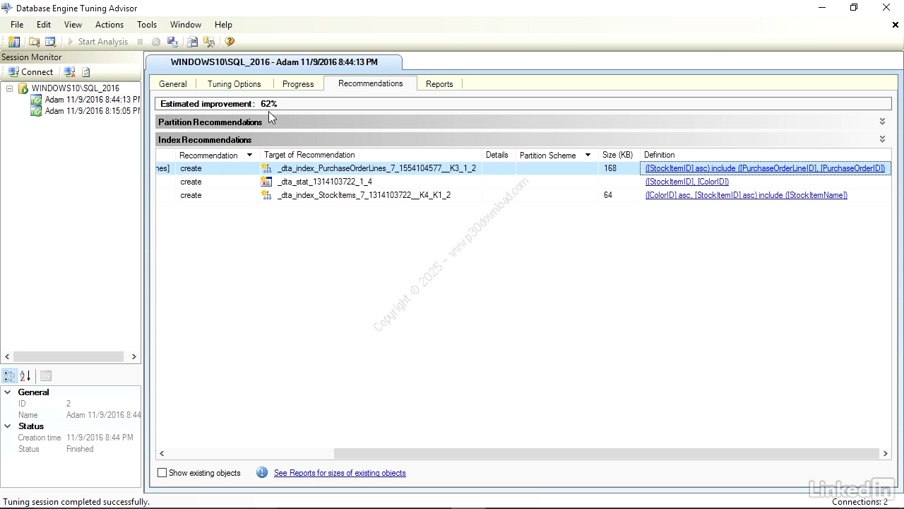Click the grid scrollbar left arrow
This screenshot has width=904, height=509.
tap(162, 453)
